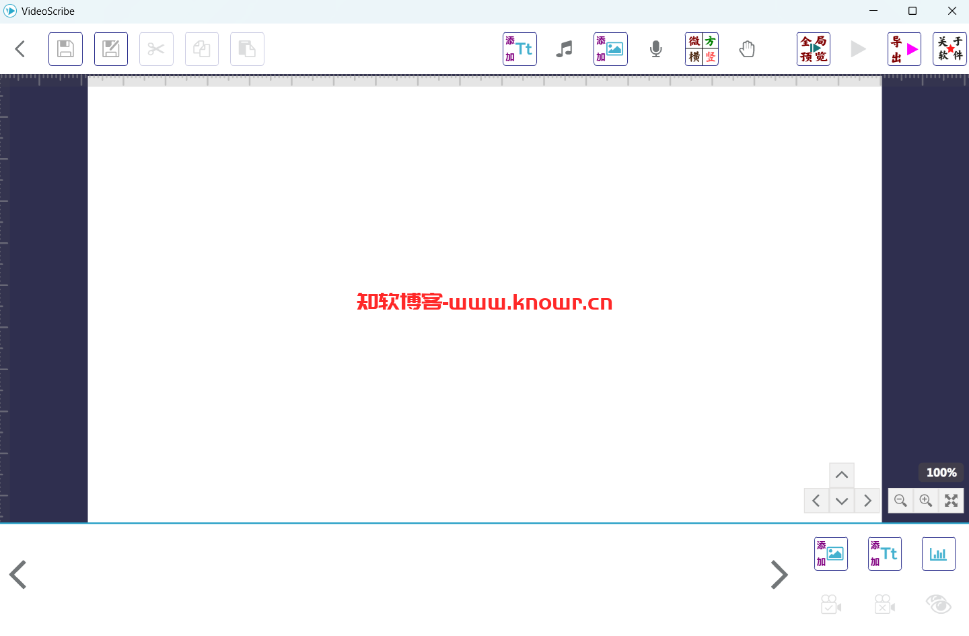969x636 pixels.
Task: Choose the drawing hand
Action: click(747, 49)
